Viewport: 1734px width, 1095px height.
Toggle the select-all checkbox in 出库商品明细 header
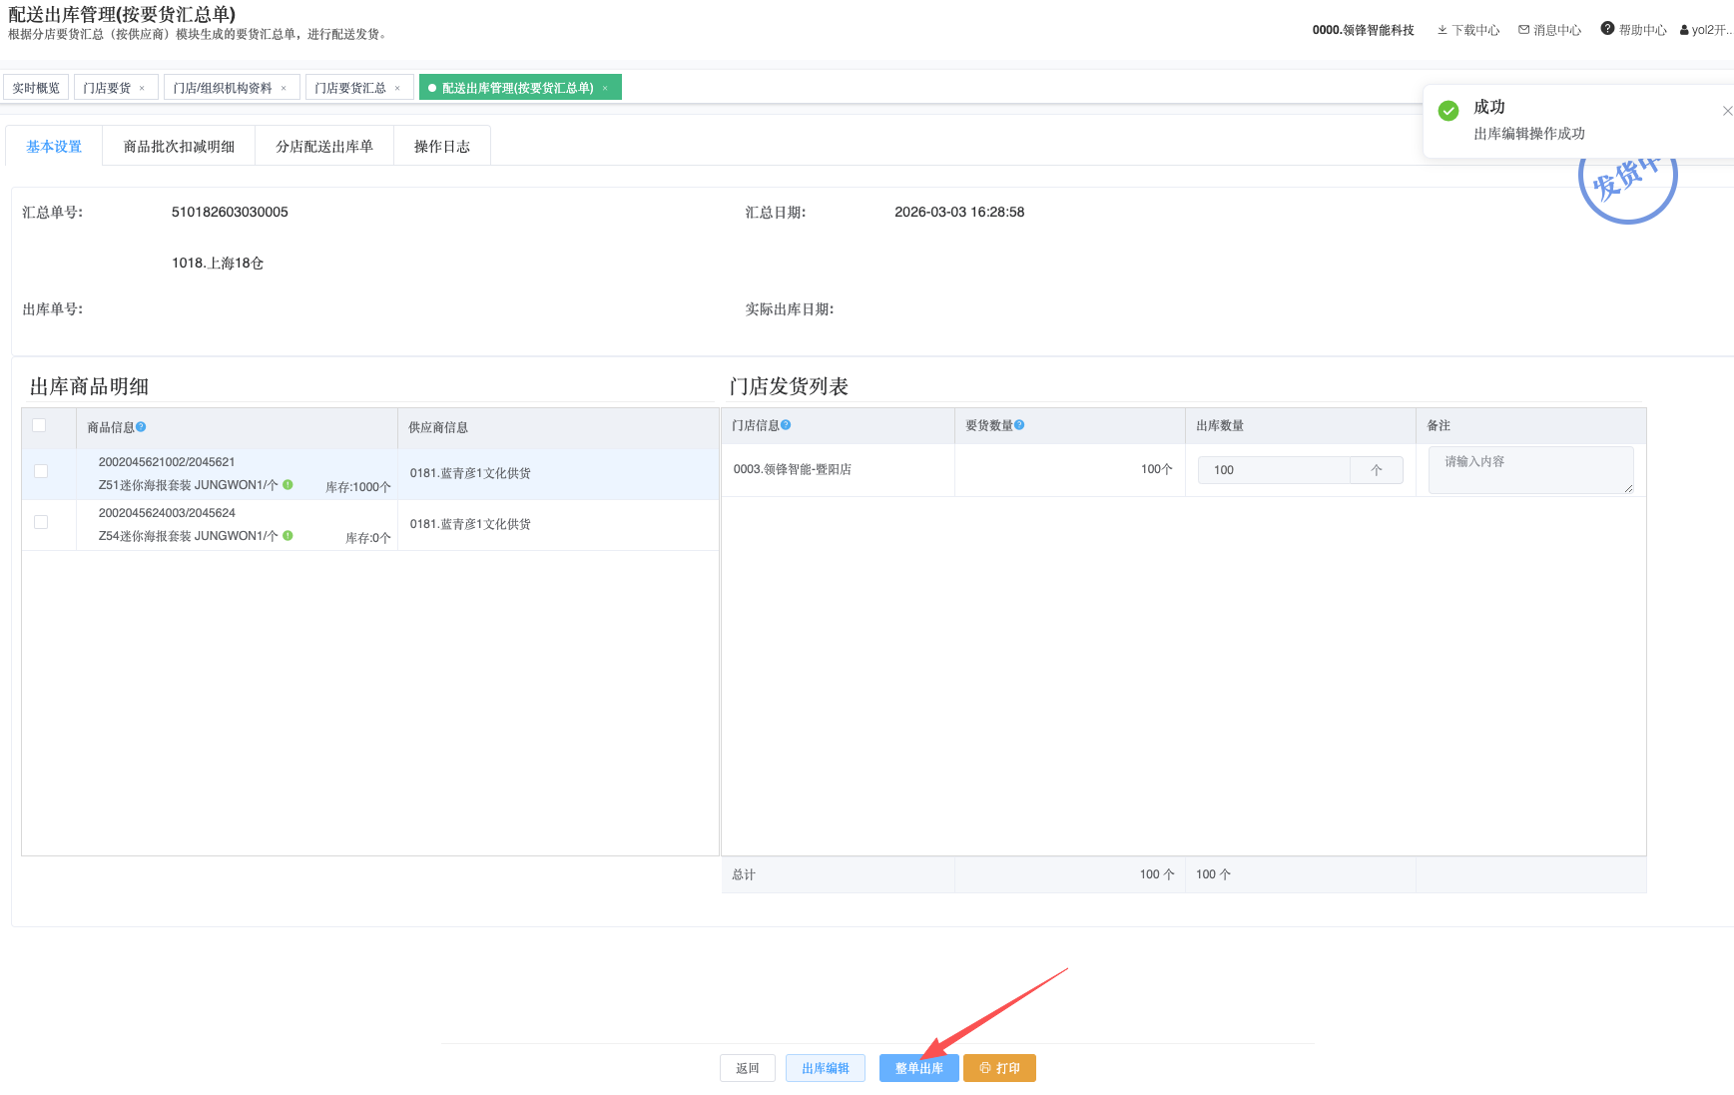click(x=40, y=425)
